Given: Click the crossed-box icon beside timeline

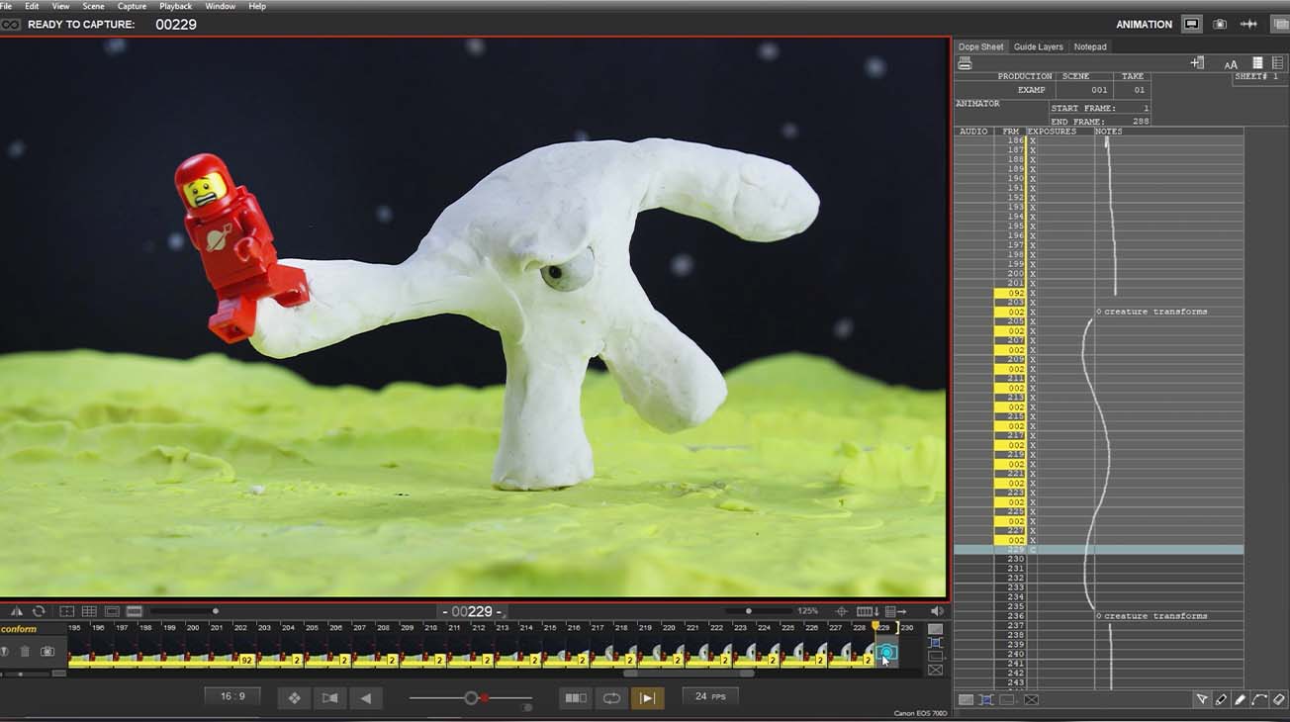Looking at the screenshot, I should [935, 671].
